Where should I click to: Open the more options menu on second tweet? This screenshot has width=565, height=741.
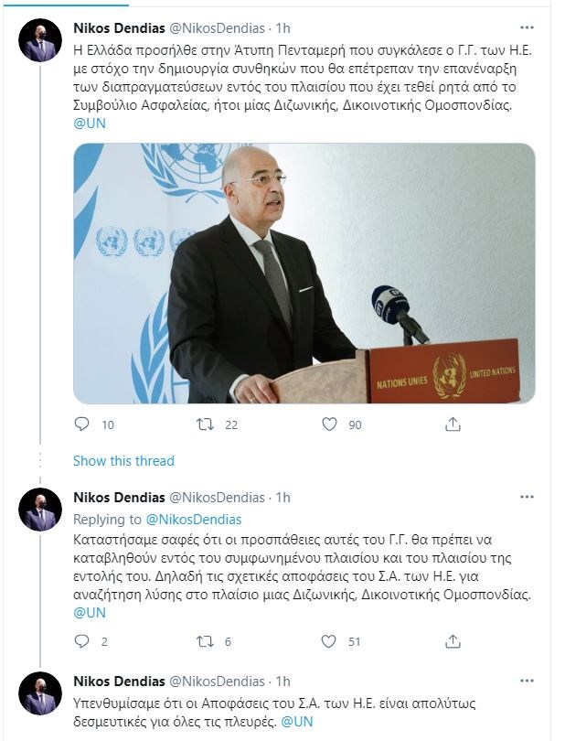(x=527, y=497)
